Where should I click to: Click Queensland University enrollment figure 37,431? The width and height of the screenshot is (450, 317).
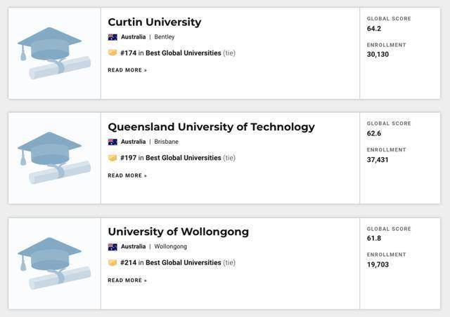click(x=378, y=160)
